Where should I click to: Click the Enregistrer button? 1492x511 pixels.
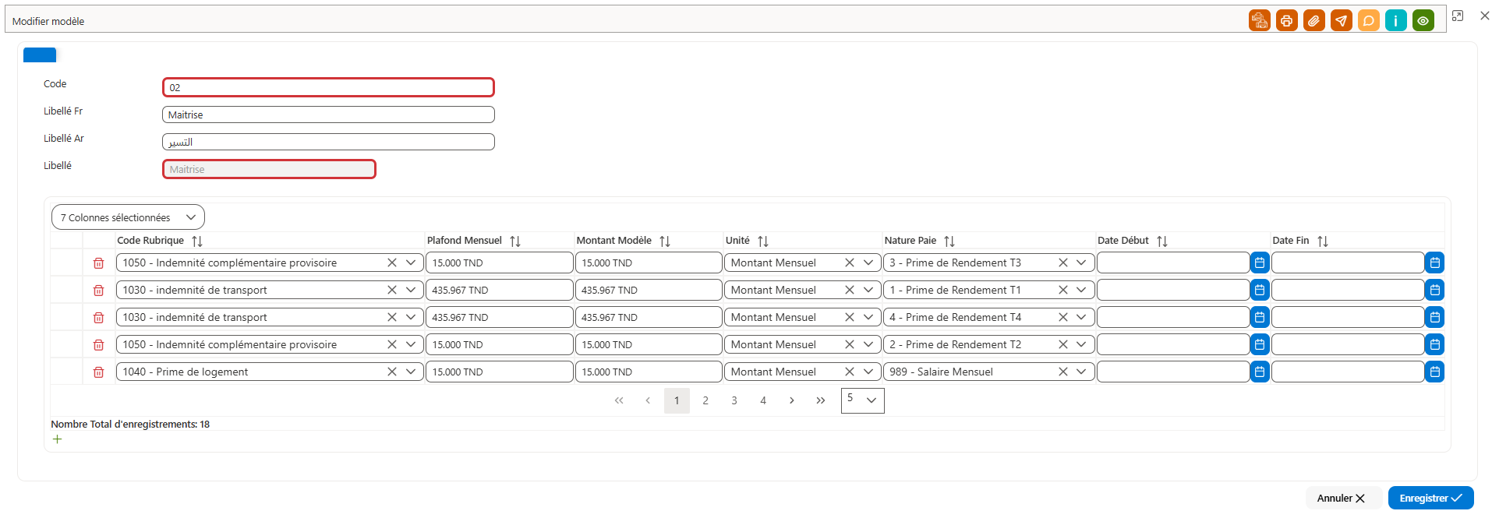pos(1430,498)
